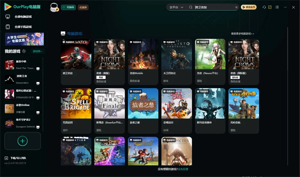The image size is (300, 177).
Task: Open the 夜鸦 (国际服) game card
Action: [244, 62]
